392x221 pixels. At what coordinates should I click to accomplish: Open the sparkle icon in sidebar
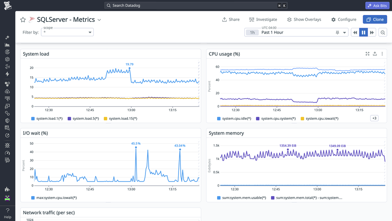click(x=7, y=37)
